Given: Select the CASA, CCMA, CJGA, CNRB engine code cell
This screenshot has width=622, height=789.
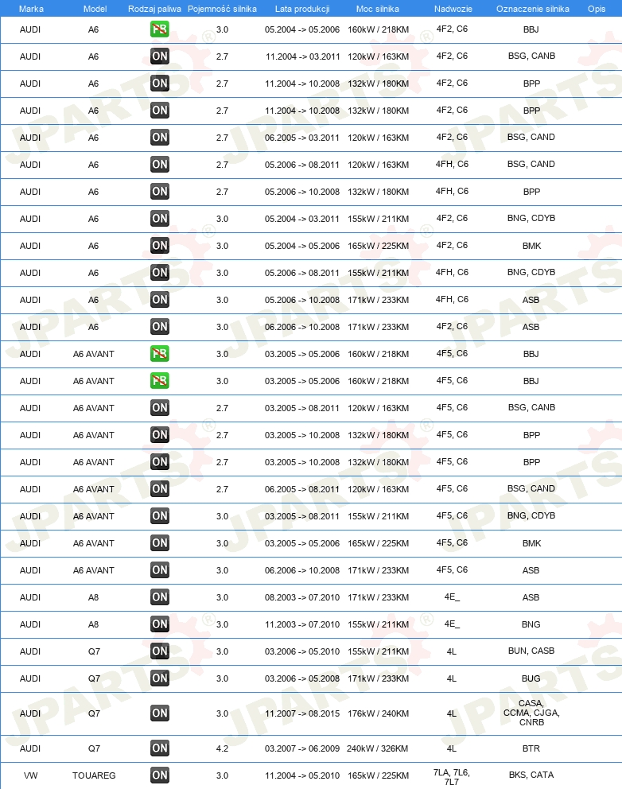Looking at the screenshot, I should (531, 713).
